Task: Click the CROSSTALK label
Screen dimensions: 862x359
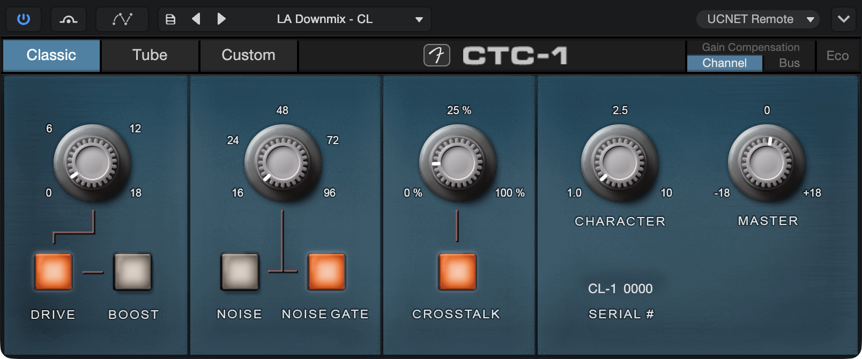Action: coord(456,314)
